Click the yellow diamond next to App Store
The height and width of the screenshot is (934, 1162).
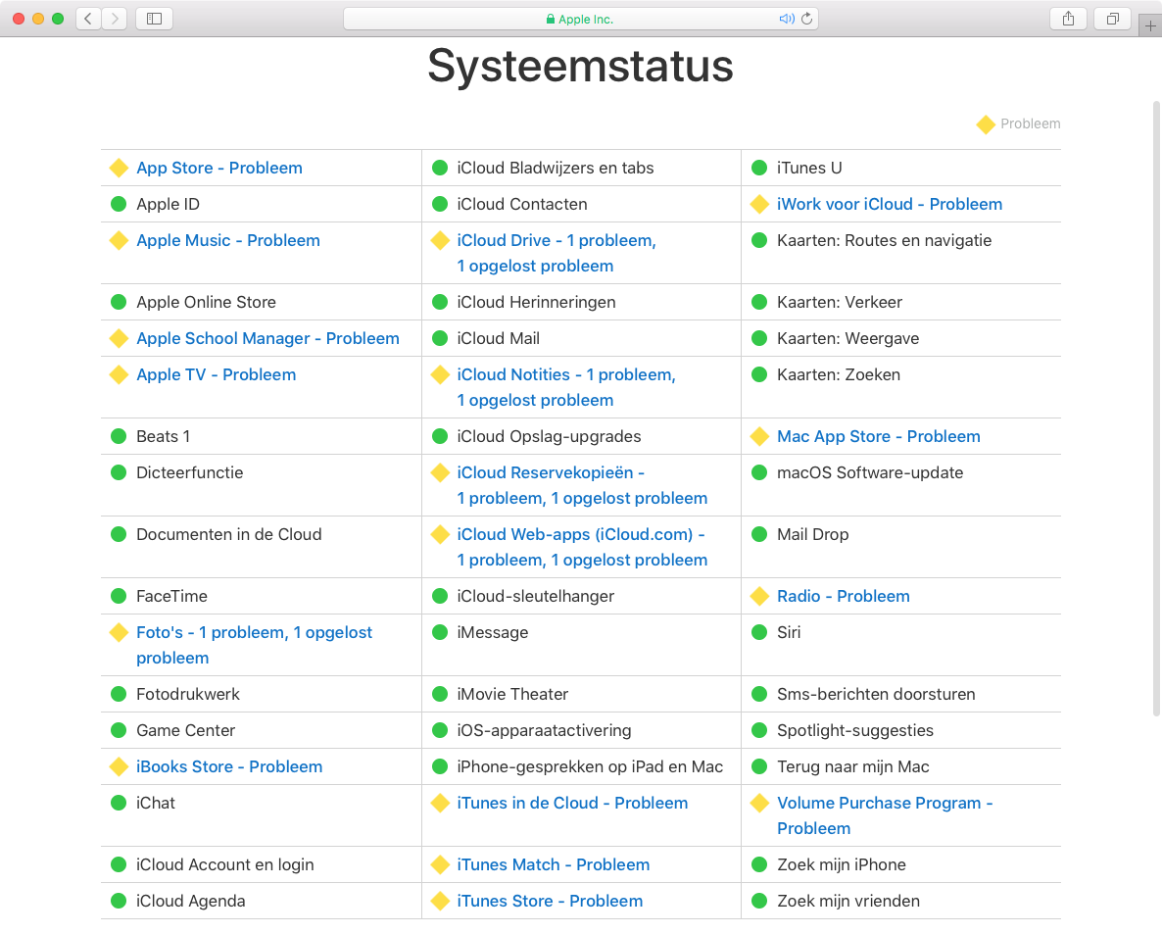click(119, 168)
